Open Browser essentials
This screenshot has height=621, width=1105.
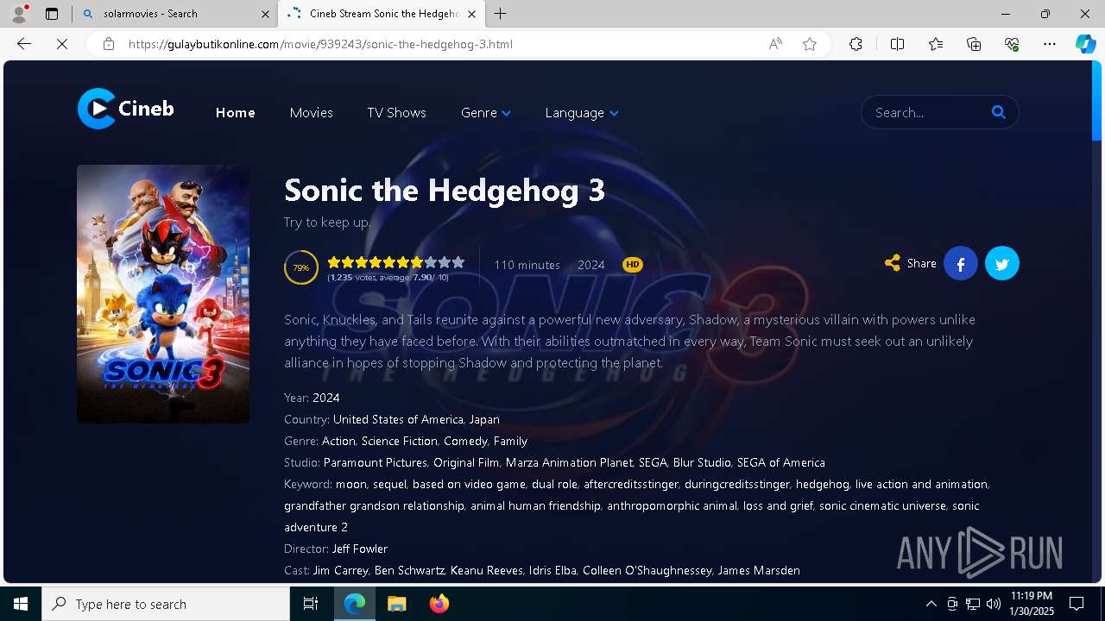tap(1012, 44)
